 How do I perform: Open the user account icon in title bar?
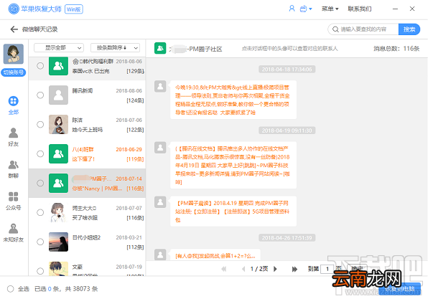(292, 9)
